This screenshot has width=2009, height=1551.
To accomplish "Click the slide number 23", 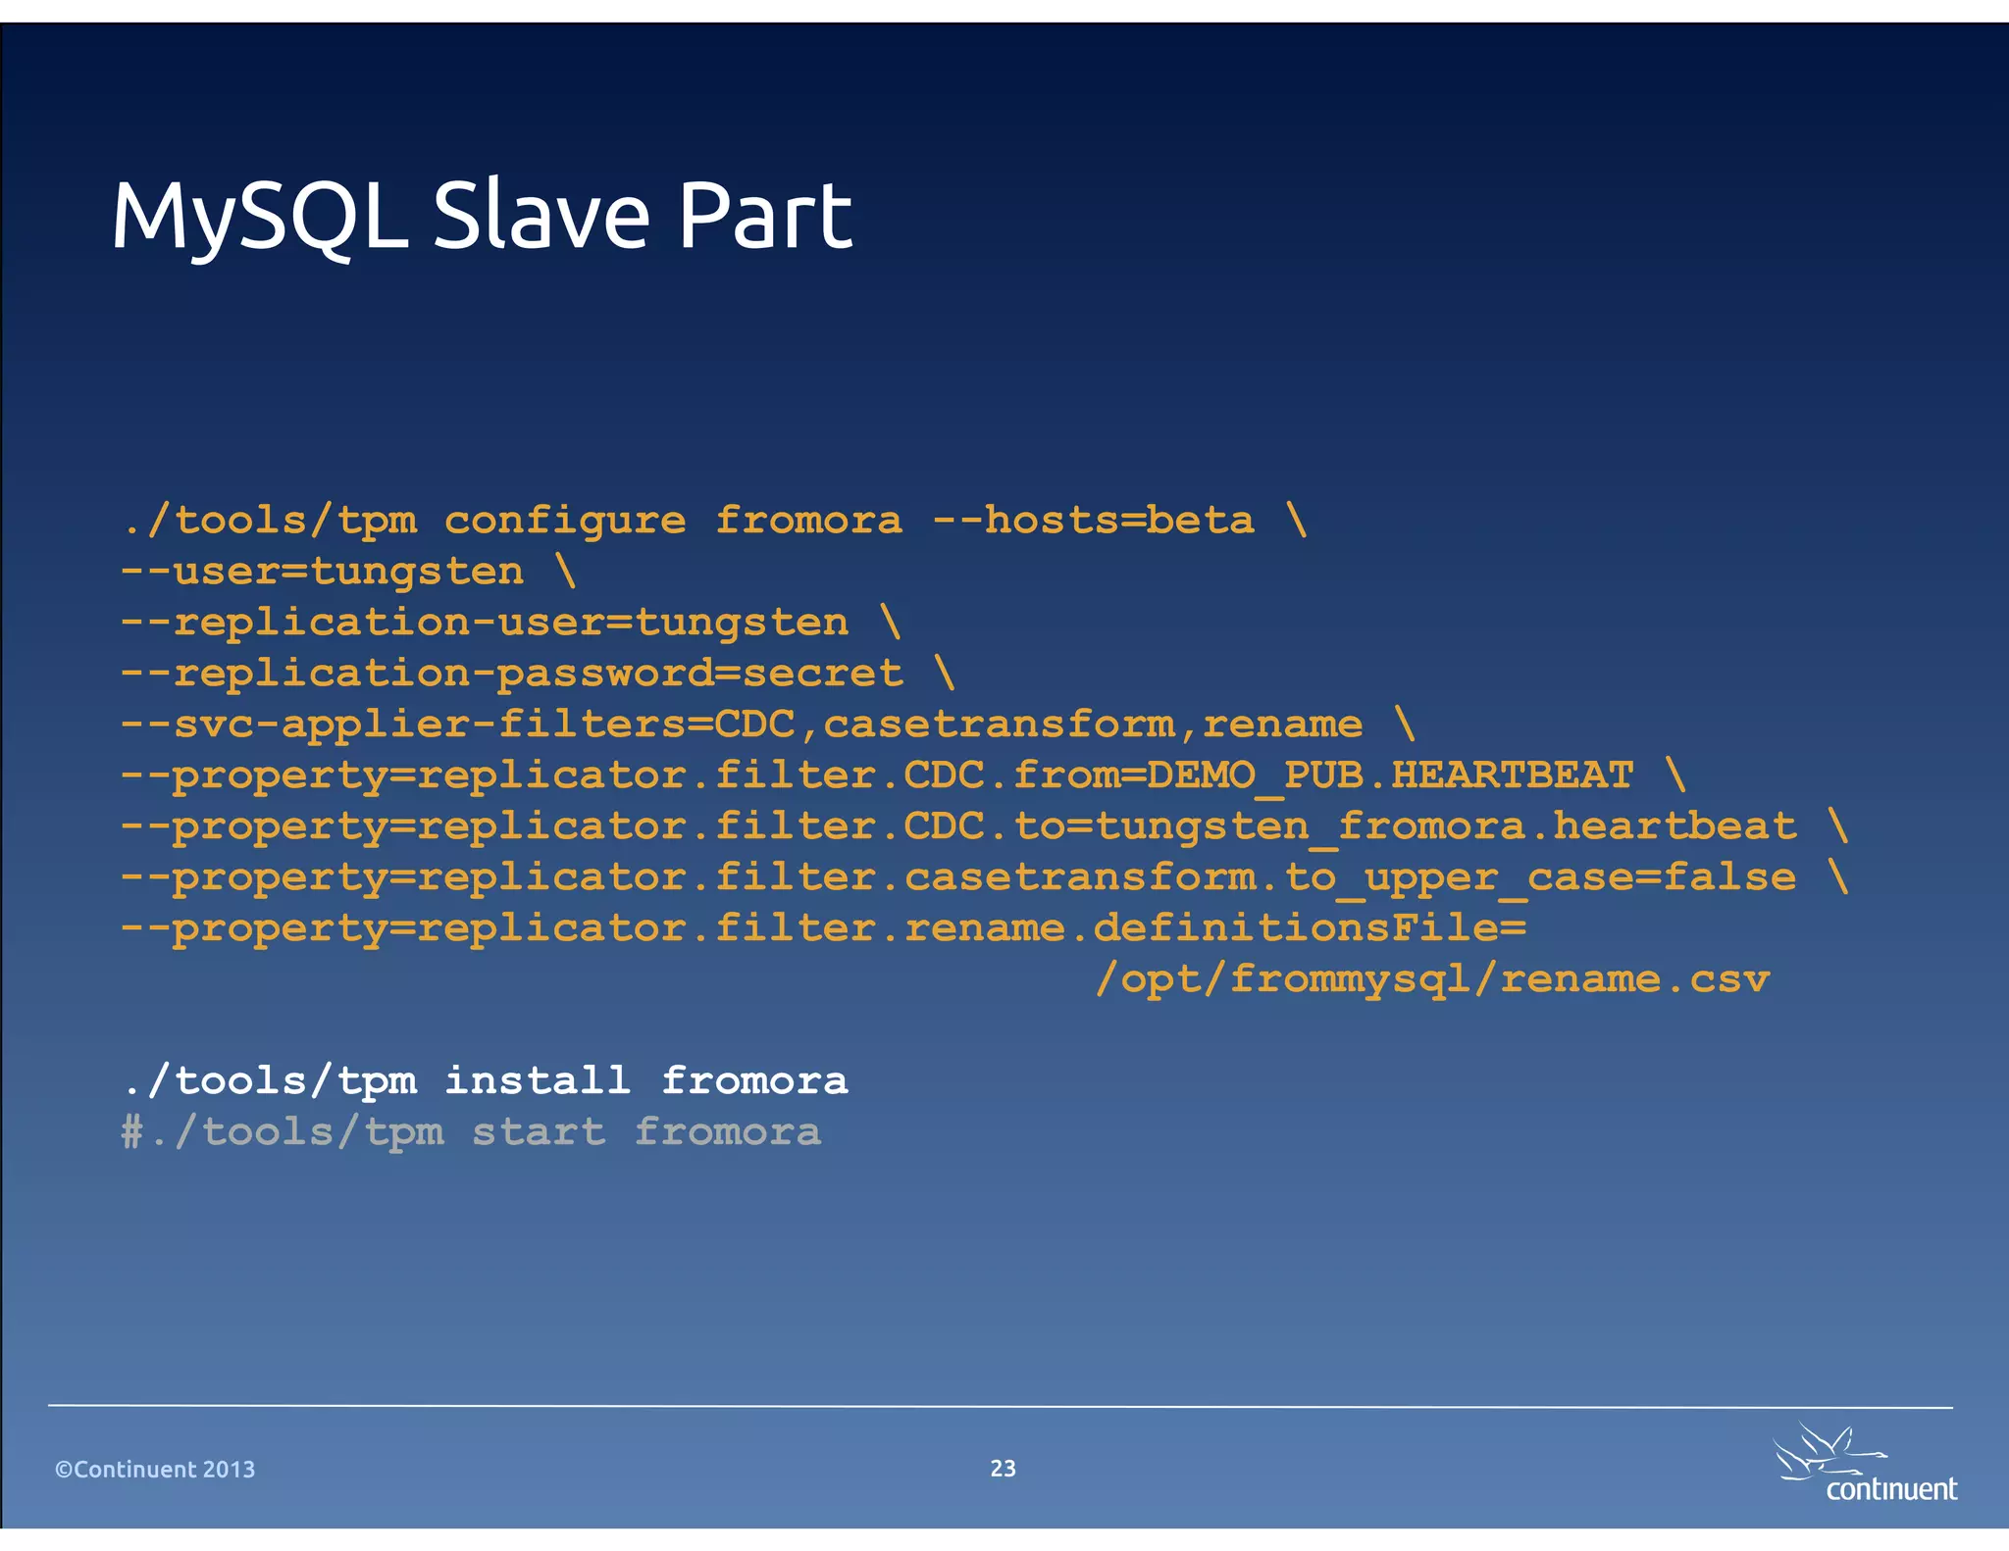I will [x=1003, y=1468].
